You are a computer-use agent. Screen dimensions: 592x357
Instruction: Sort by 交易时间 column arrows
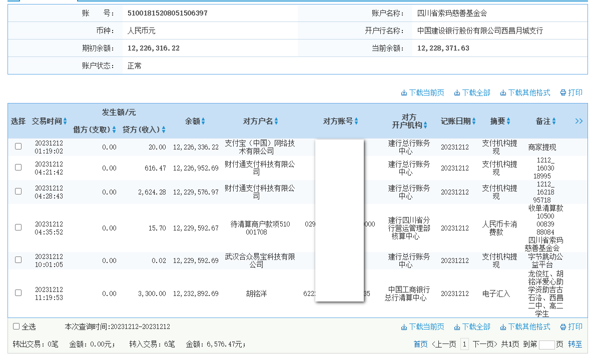tap(65, 121)
